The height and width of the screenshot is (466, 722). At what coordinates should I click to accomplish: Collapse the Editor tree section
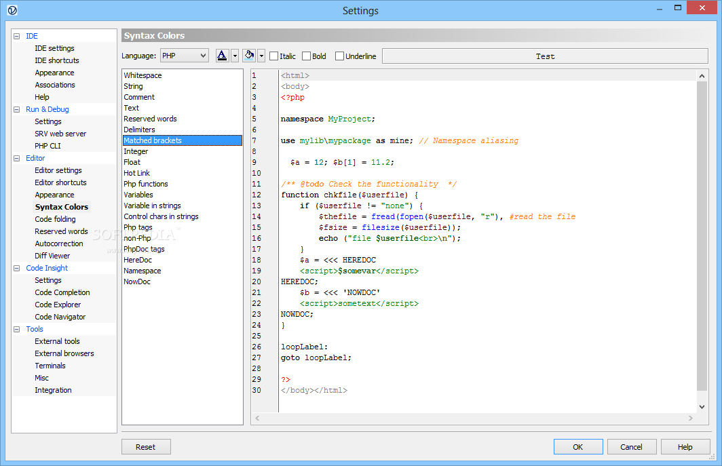(x=16, y=159)
